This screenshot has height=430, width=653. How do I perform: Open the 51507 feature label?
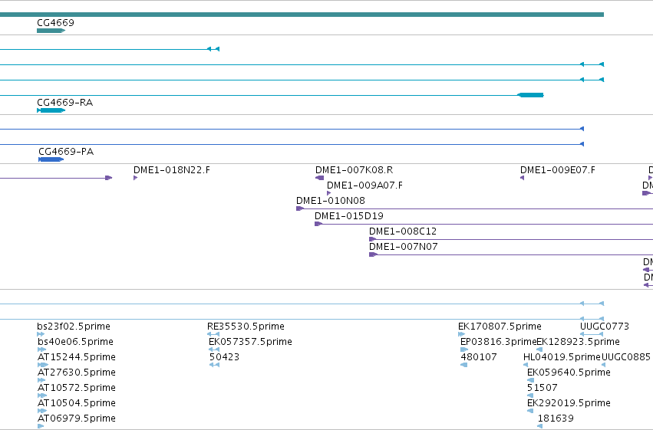point(543,388)
